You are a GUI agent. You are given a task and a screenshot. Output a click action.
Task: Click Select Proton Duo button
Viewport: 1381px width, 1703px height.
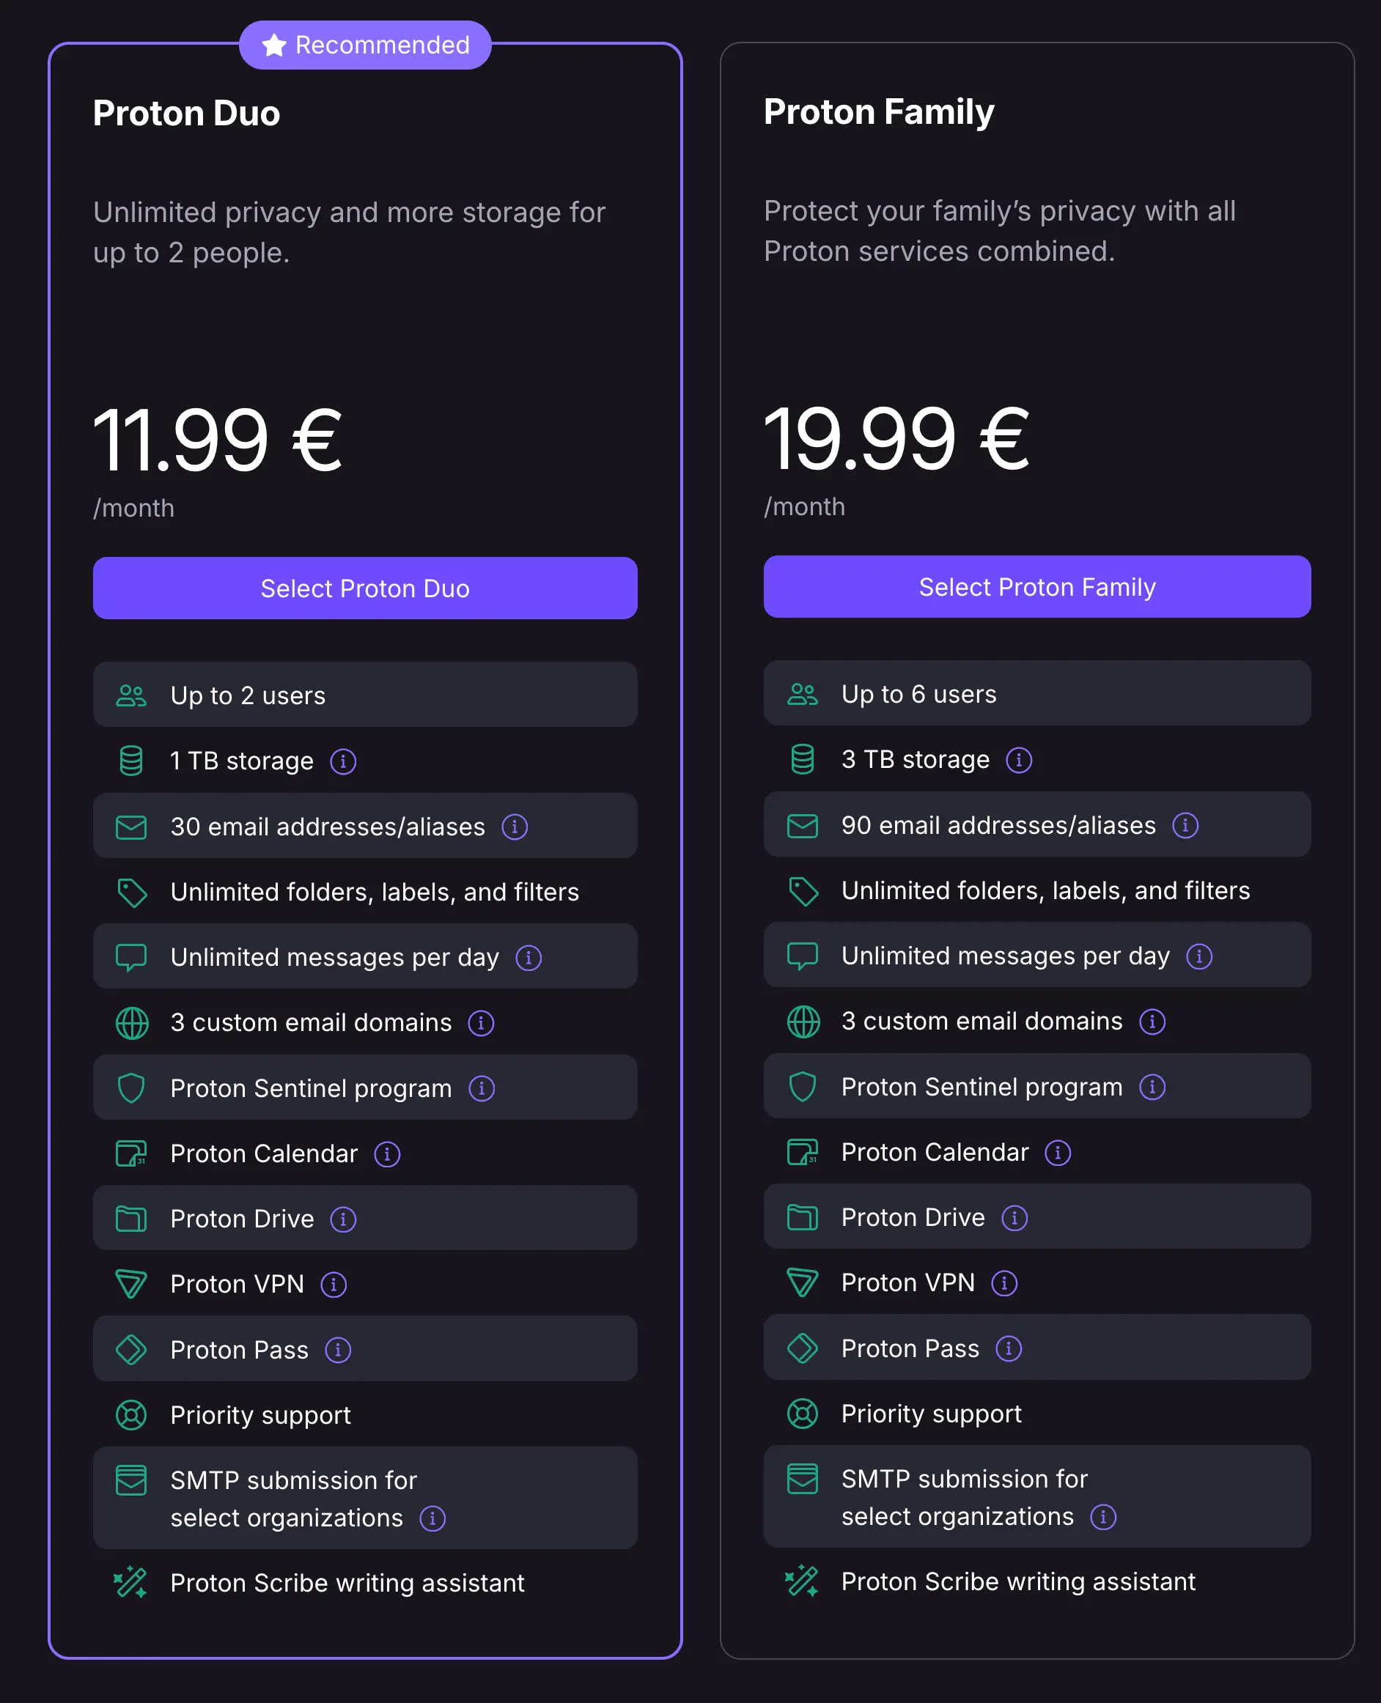click(x=364, y=588)
